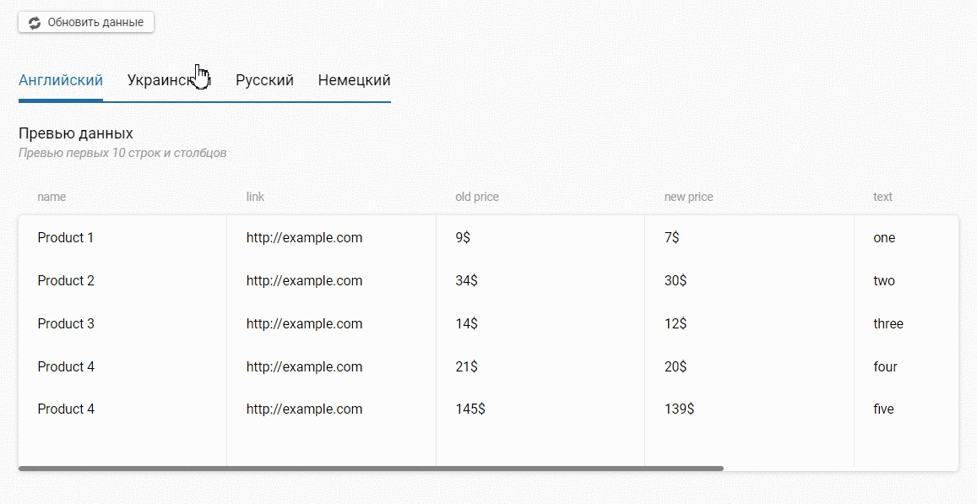Switch to the Английский tab
This screenshot has height=504, width=977.
pos(61,81)
